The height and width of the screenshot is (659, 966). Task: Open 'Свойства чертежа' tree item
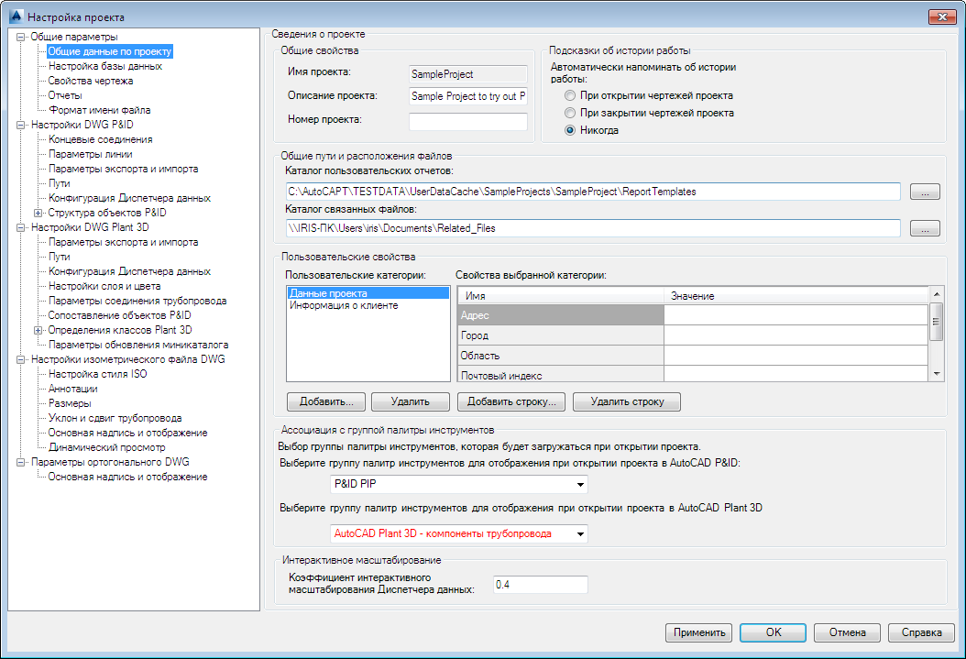point(91,81)
